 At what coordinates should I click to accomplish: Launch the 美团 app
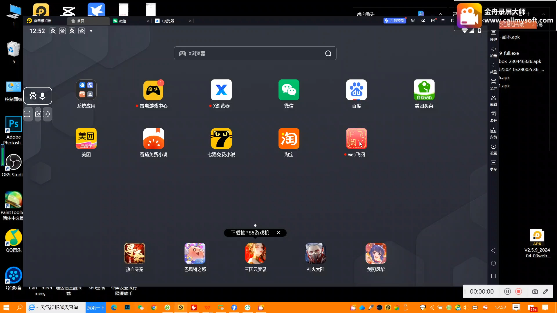[86, 139]
